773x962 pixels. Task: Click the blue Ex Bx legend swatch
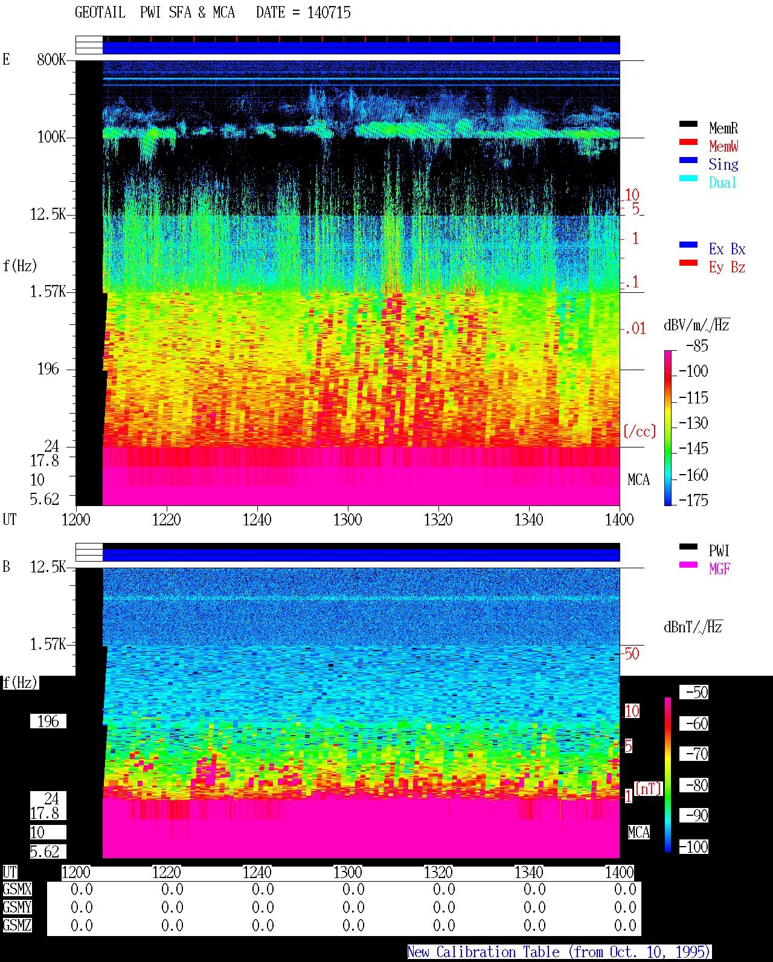pyautogui.click(x=688, y=245)
